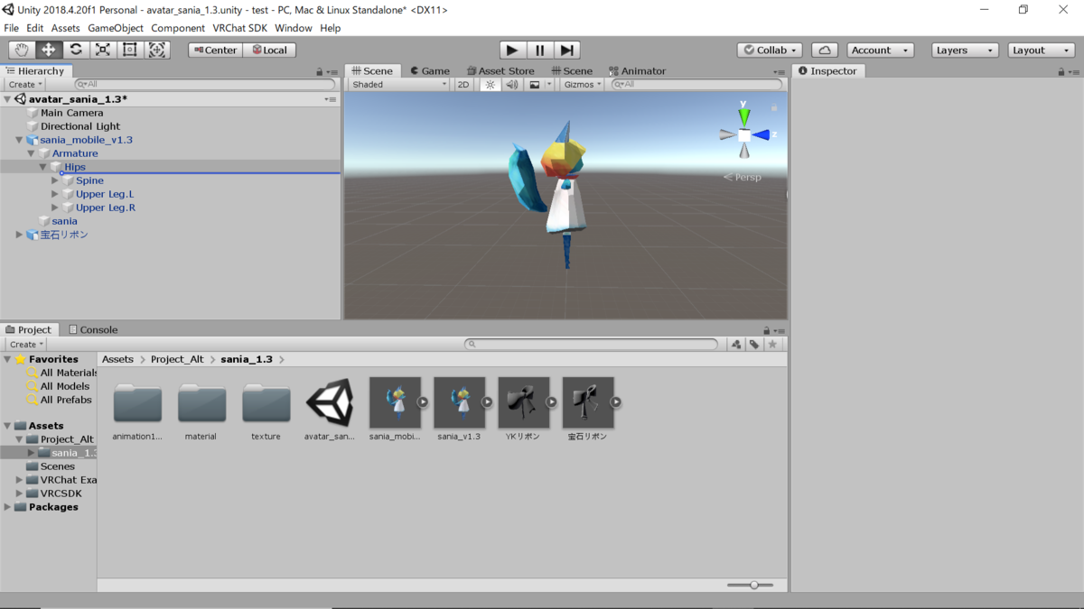Lock the scene gizmo rotation
This screenshot has width=1084, height=609.
[774, 107]
